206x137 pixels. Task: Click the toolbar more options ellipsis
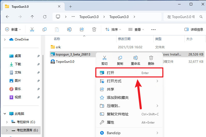click(153, 30)
